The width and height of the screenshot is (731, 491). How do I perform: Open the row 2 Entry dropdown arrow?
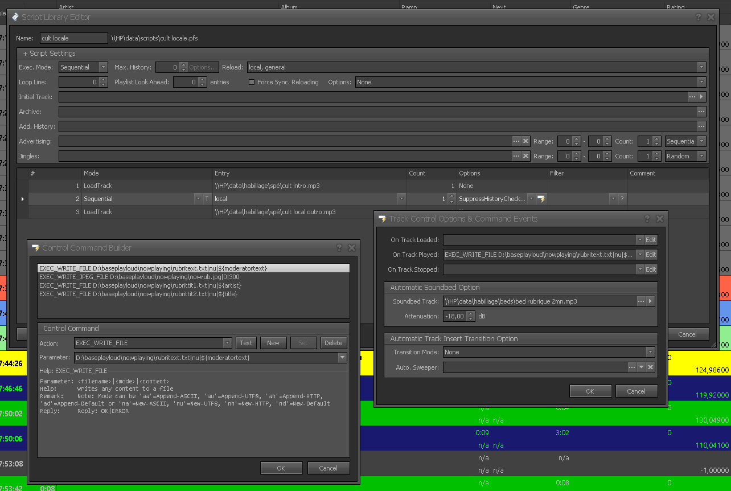tap(401, 199)
